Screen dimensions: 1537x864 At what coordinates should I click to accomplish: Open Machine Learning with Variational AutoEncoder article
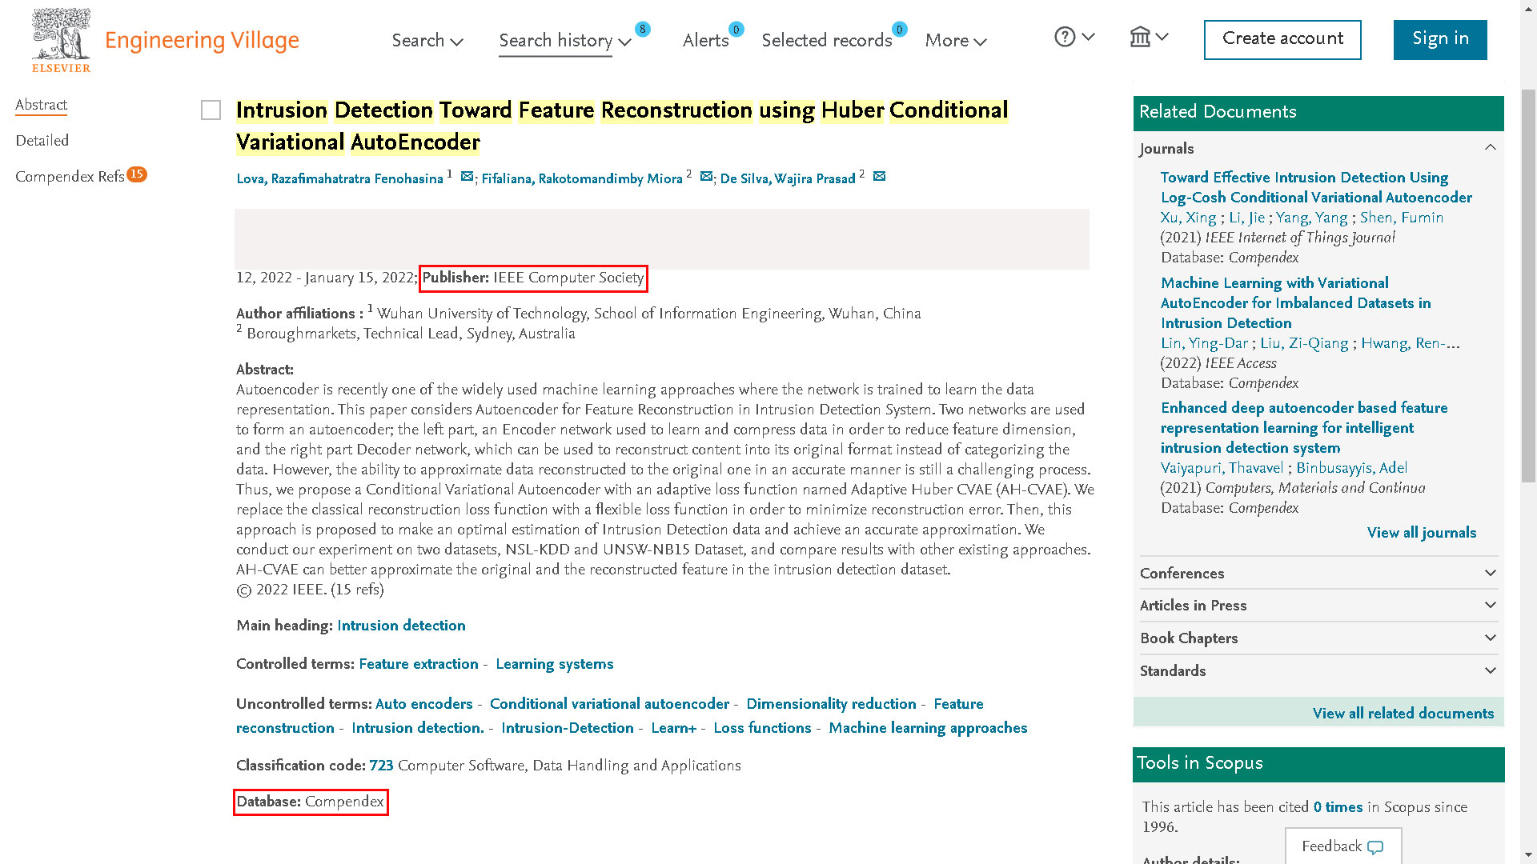pos(1295,302)
